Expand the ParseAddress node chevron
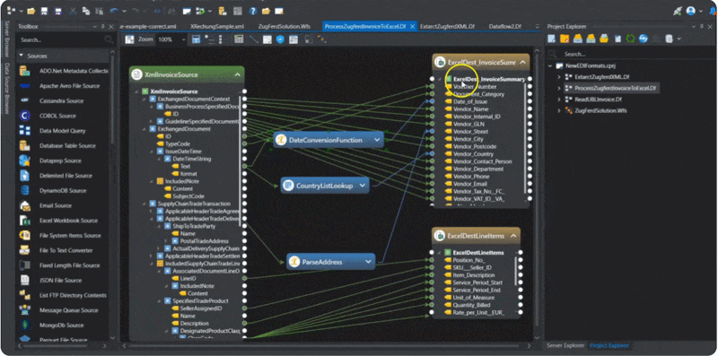Viewport: 718px width, 356px height. (368, 262)
